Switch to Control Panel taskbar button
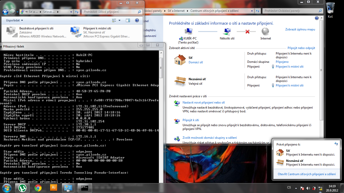This screenshot has height=193, width=344. point(68,188)
